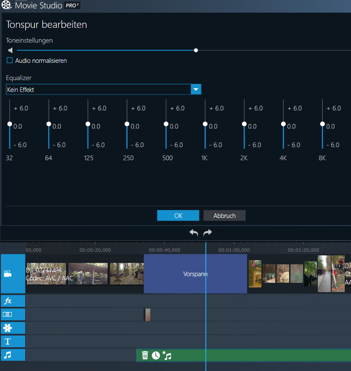
Task: Open the Equalizer preset dropdown arrow
Action: point(196,89)
